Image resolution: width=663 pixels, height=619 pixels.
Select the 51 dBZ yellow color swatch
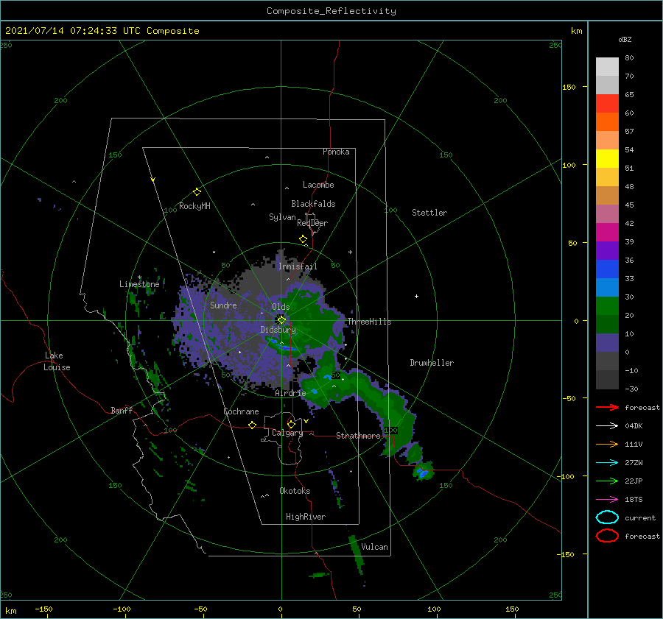(607, 158)
